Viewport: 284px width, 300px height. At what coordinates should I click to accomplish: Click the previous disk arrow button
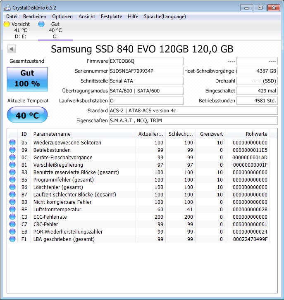click(12, 49)
